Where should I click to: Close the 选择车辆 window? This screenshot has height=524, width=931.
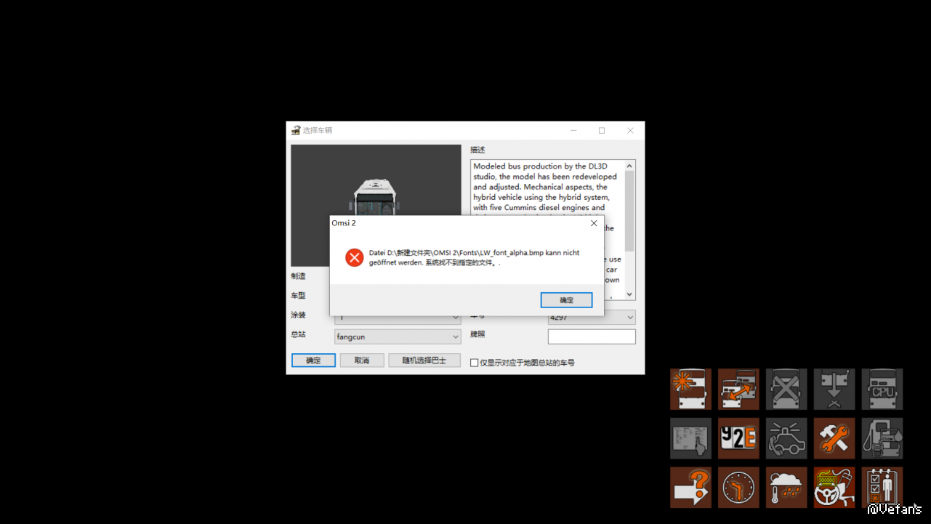(630, 131)
